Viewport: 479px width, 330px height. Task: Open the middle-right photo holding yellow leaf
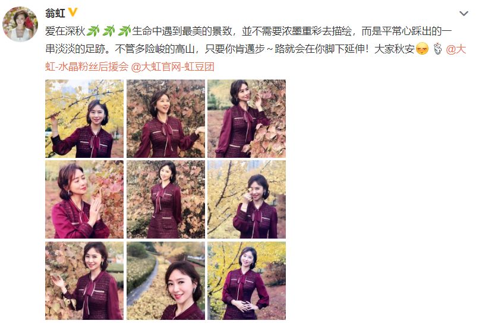(247, 199)
